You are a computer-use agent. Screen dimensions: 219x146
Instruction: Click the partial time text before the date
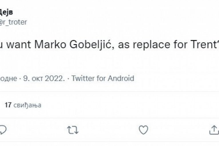[9, 78]
